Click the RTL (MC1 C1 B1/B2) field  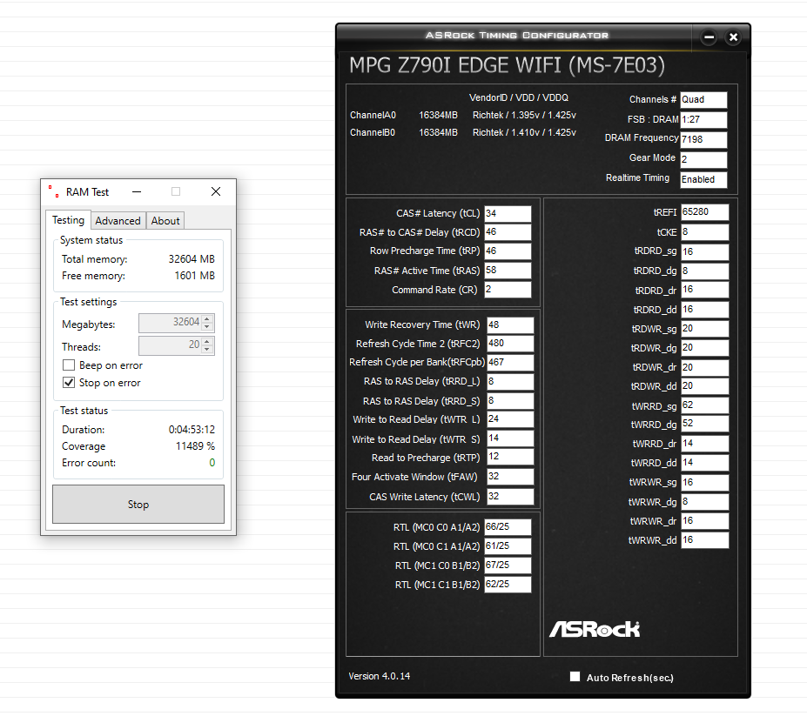(508, 585)
